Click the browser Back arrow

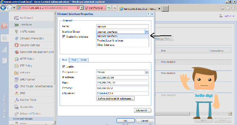(3, 8)
